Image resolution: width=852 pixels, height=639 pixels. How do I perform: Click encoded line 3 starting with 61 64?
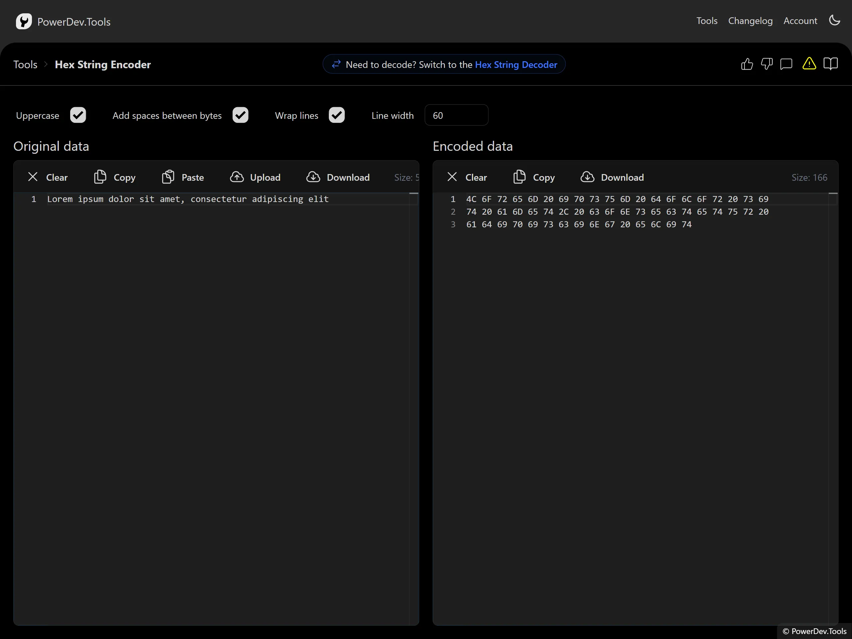(x=579, y=225)
